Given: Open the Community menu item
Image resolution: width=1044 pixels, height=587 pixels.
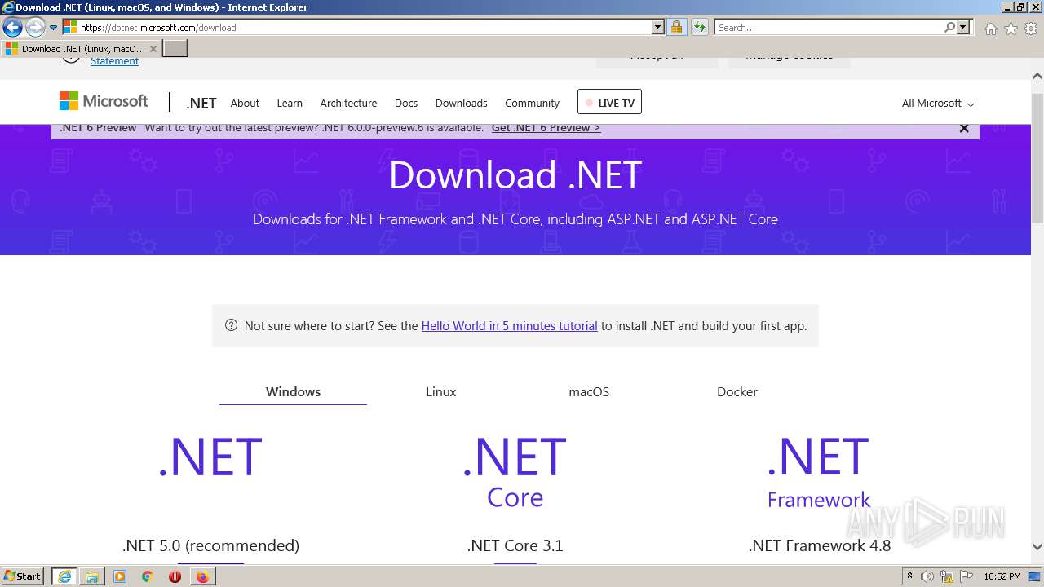Looking at the screenshot, I should tap(532, 104).
